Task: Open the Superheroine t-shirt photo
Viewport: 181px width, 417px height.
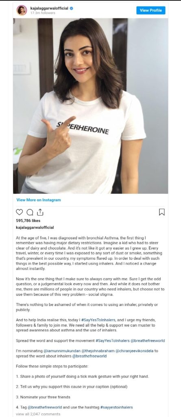Action: pyautogui.click(x=90, y=105)
